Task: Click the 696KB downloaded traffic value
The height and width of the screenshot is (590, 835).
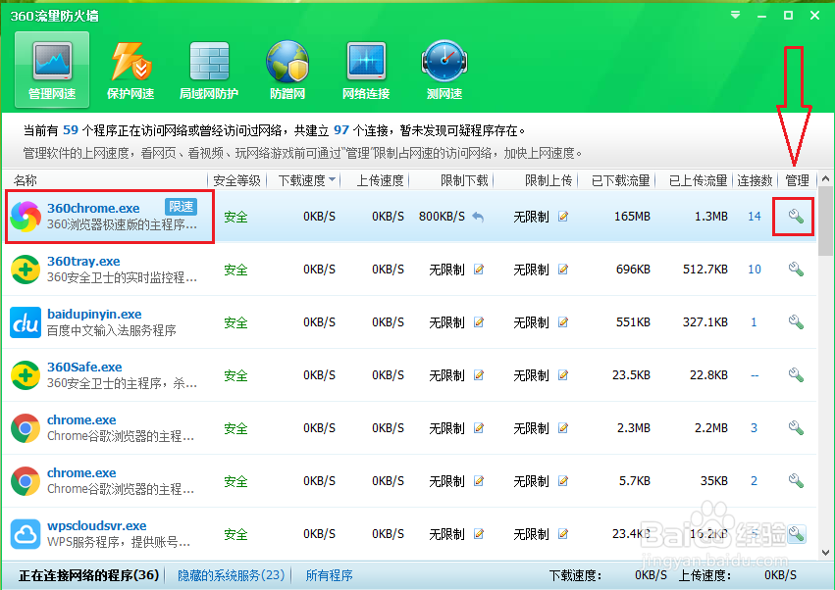Action: (x=633, y=270)
